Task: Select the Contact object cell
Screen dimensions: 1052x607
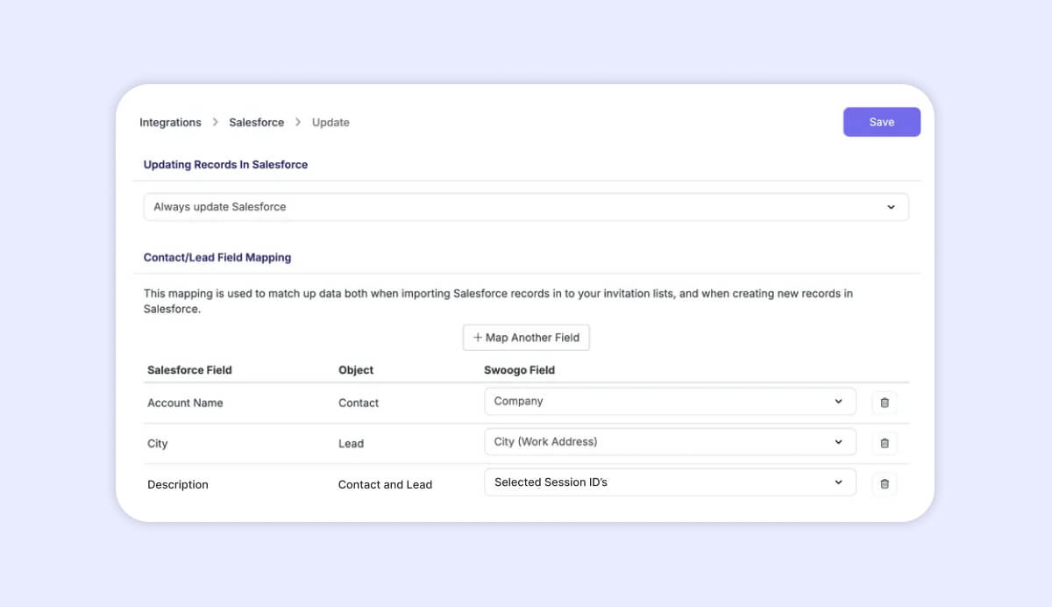Action: (x=359, y=403)
